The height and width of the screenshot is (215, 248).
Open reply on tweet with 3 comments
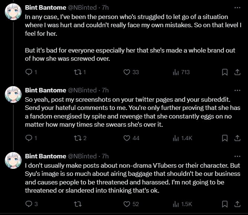pyautogui.click(x=32, y=204)
